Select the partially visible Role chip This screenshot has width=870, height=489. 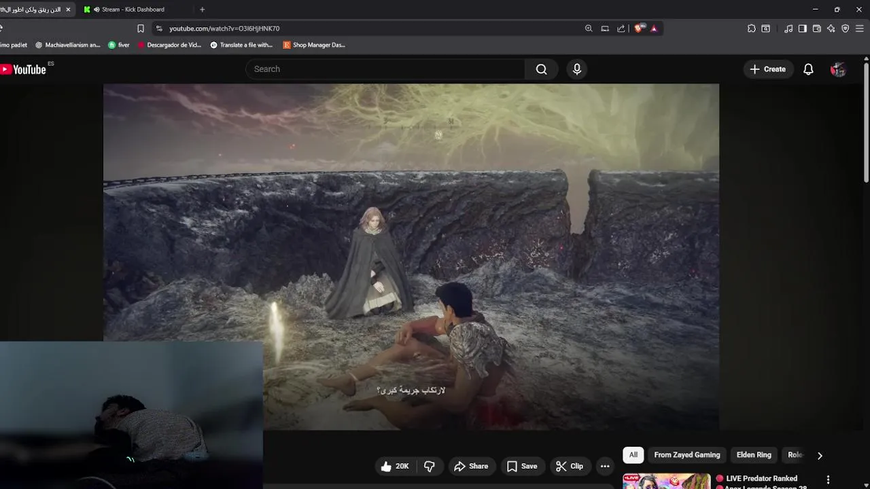click(795, 455)
